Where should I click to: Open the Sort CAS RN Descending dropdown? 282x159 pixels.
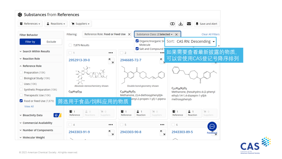(x=190, y=42)
